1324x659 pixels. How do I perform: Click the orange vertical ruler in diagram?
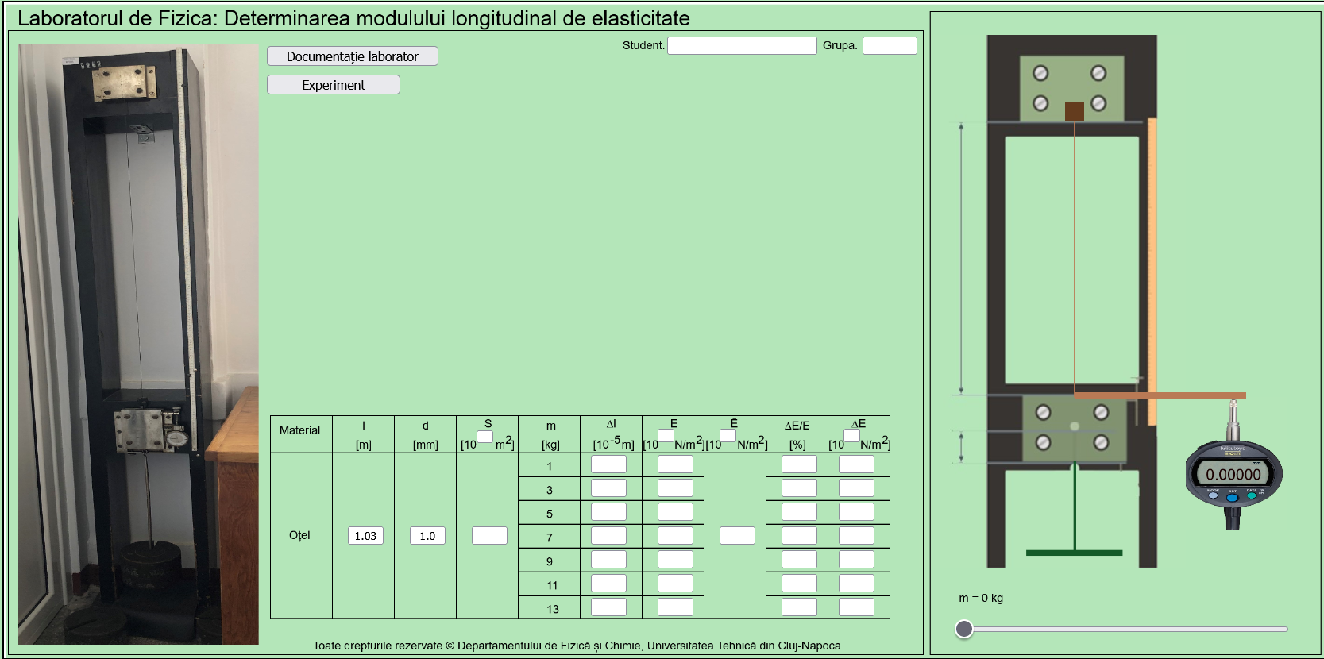pyautogui.click(x=1152, y=270)
